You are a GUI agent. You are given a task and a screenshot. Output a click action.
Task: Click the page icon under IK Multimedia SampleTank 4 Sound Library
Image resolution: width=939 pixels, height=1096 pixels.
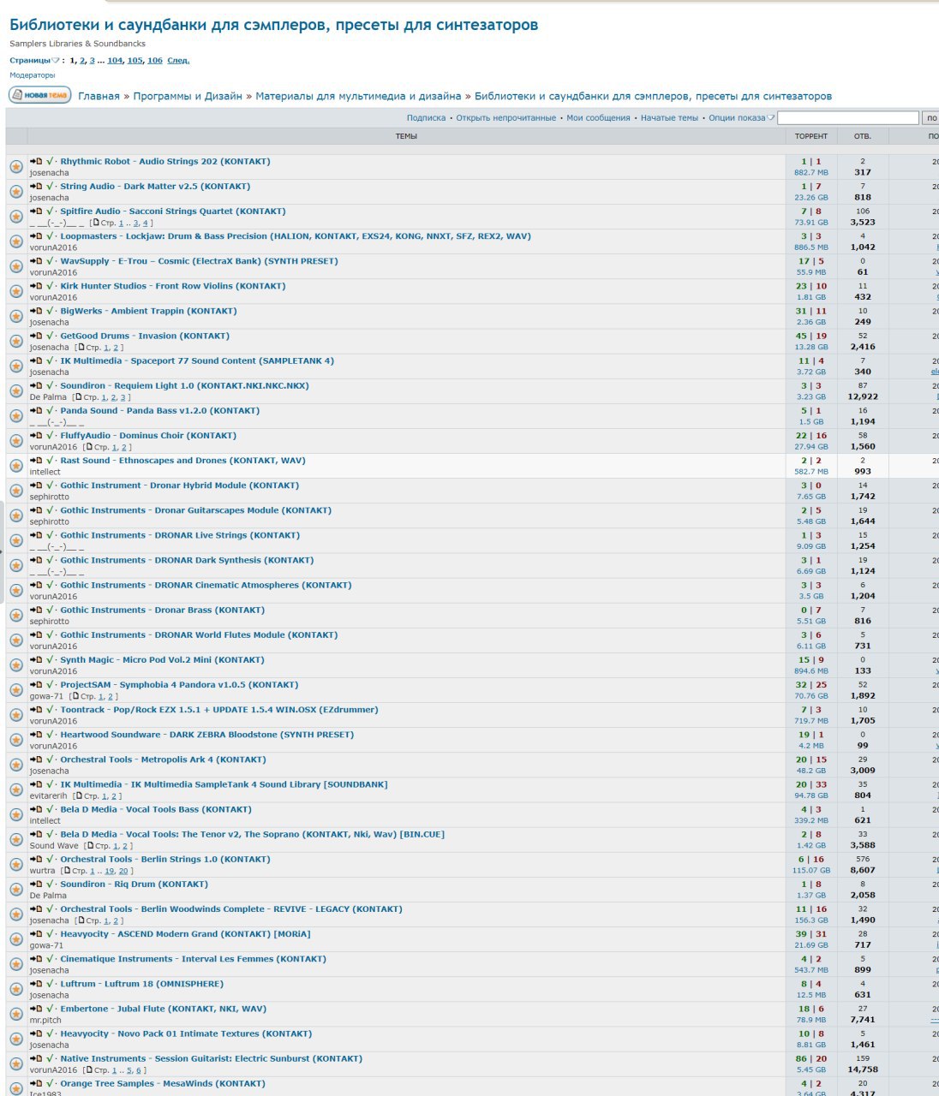[x=79, y=796]
